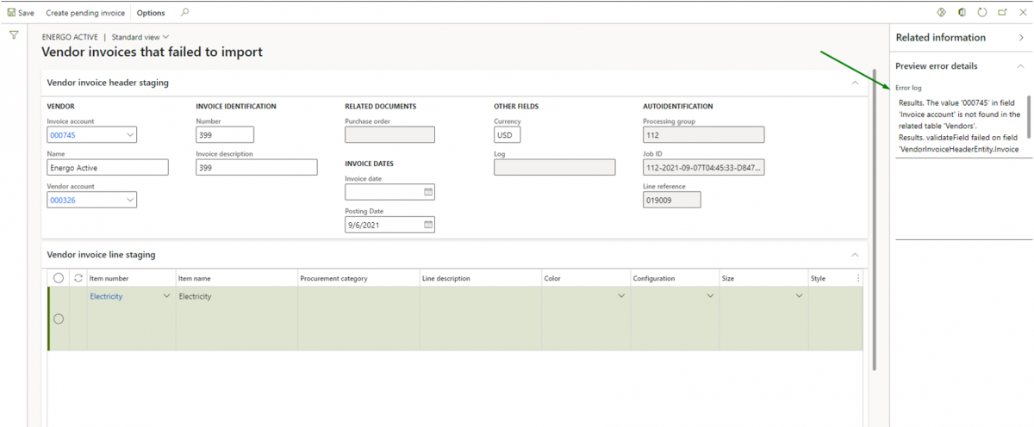Screen dimensions: 1034x427
Task: Open the Electricity item number link
Action: coord(106,296)
